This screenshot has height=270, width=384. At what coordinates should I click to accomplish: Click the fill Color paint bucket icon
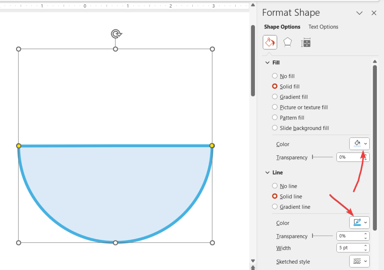pyautogui.click(x=357, y=143)
